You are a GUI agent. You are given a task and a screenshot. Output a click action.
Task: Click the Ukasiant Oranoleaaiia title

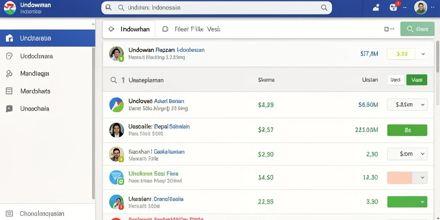coord(156,199)
